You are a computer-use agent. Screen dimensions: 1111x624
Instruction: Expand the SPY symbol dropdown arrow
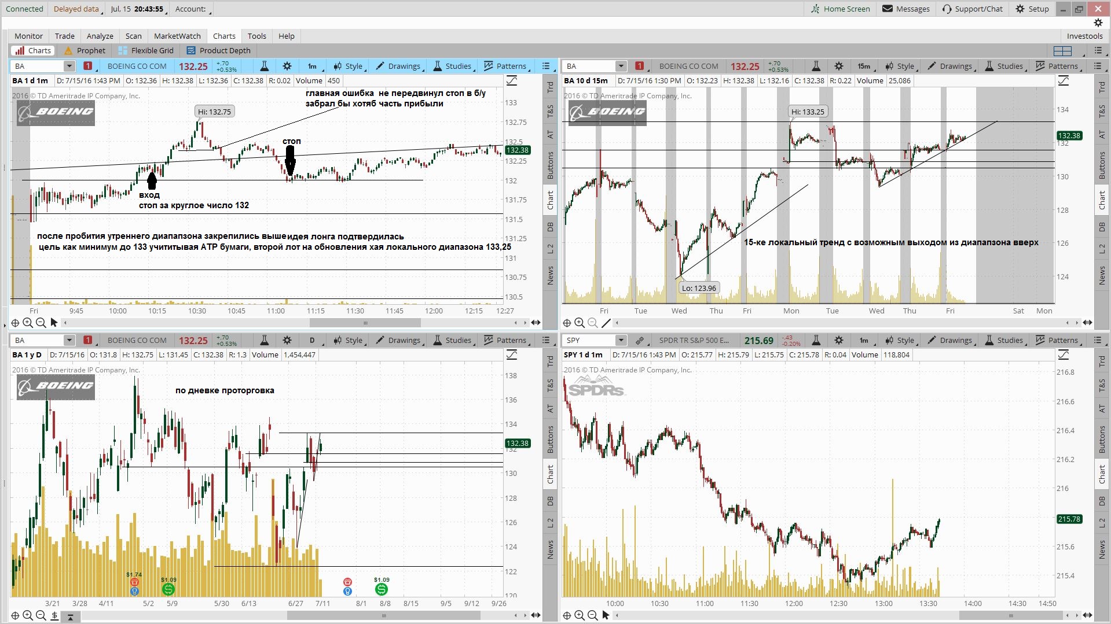[x=621, y=340]
